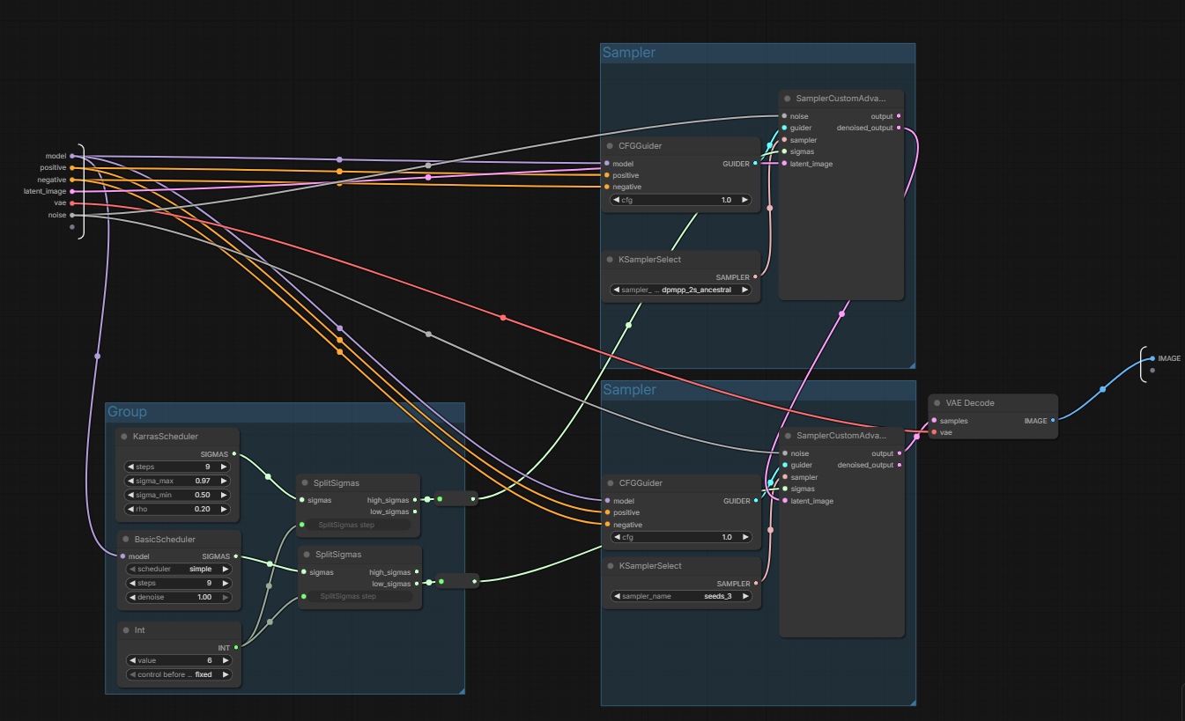Click the right arrow beside seeds_3
The height and width of the screenshot is (721, 1185).
coord(744,596)
